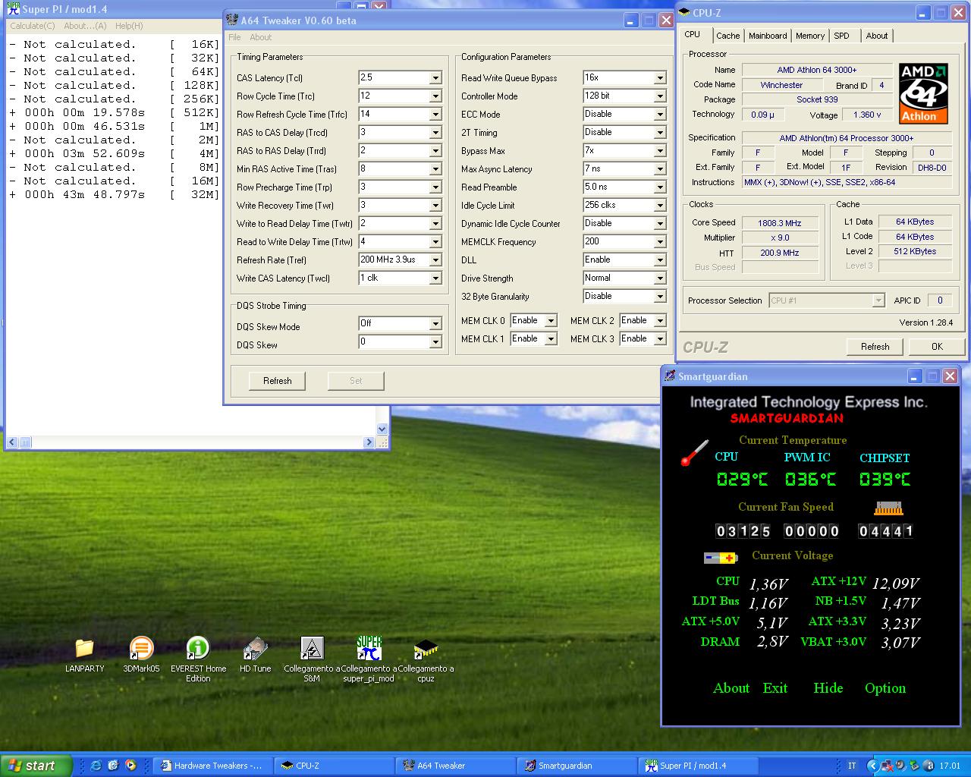The width and height of the screenshot is (971, 777).
Task: Open the LANPARTY folder desktop icon
Action: click(x=84, y=649)
